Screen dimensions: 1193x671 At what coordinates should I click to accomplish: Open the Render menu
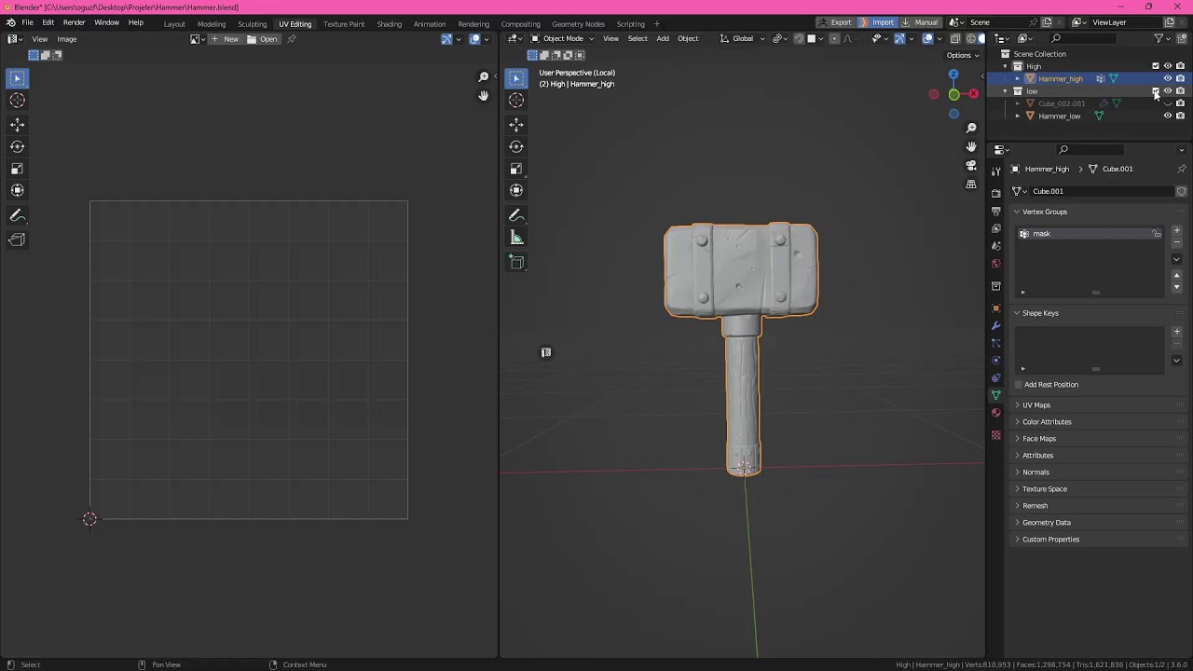click(x=74, y=22)
